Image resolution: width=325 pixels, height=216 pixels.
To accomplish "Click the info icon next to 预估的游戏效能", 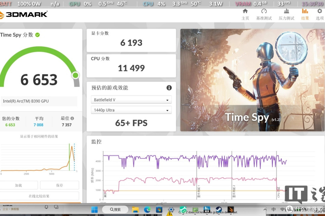I will pyautogui.click(x=169, y=88).
